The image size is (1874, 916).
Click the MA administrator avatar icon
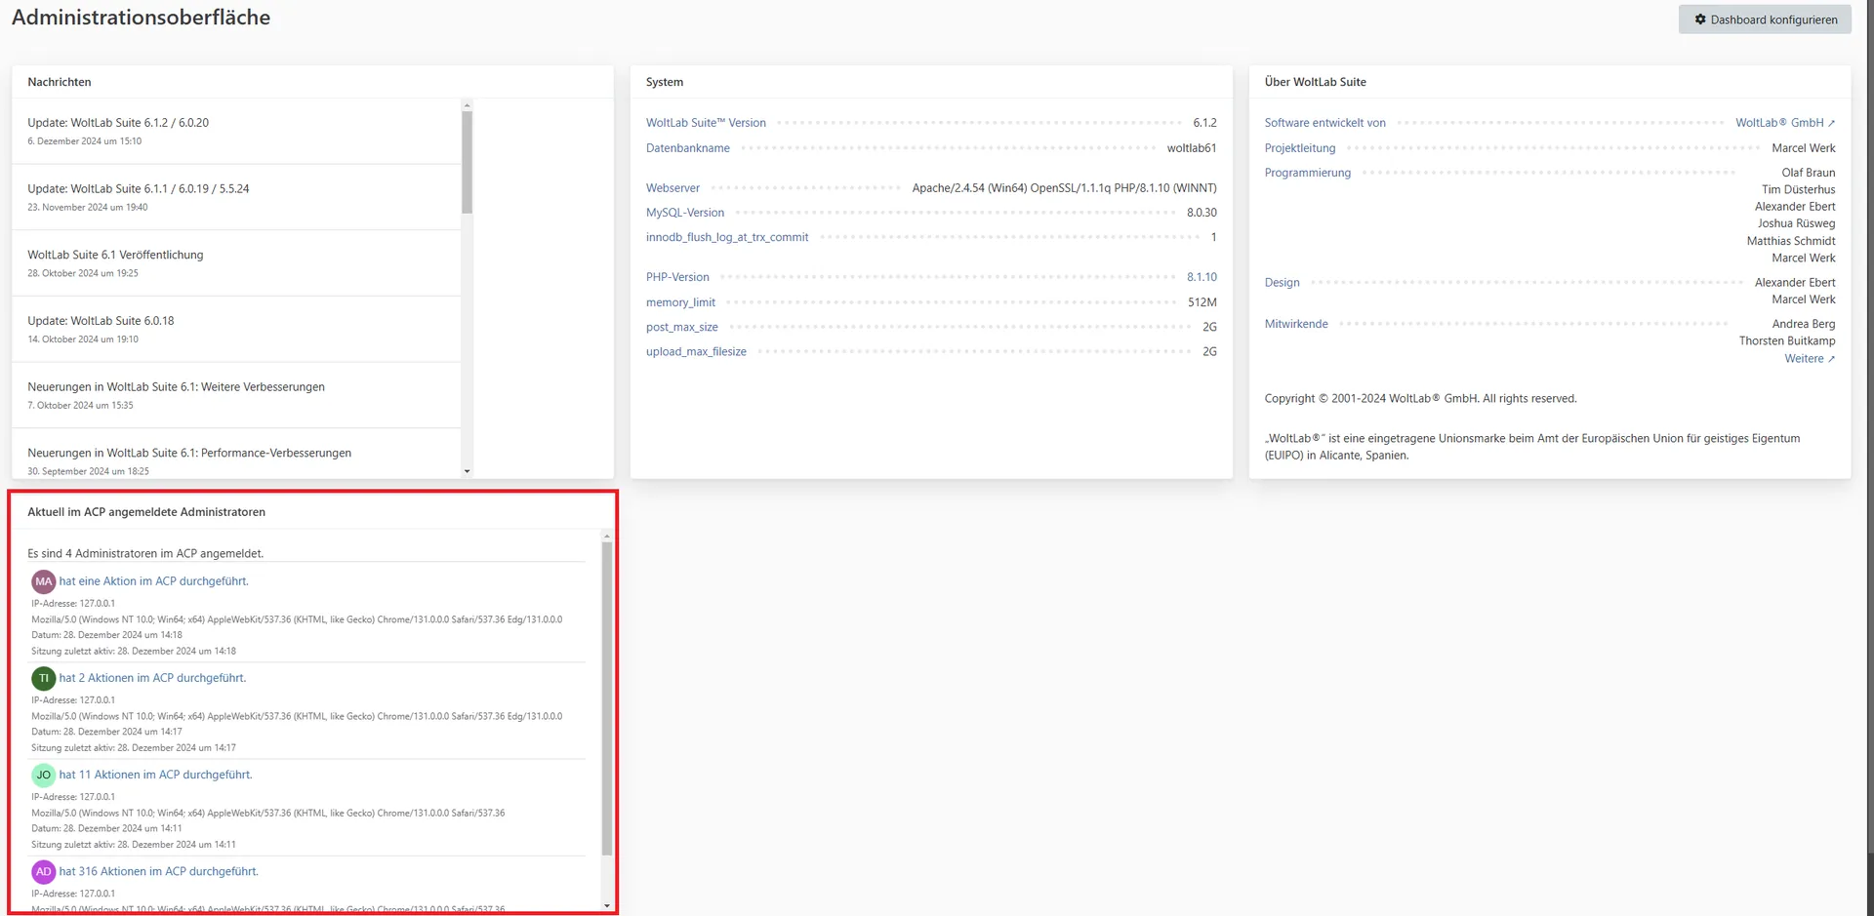coord(43,582)
